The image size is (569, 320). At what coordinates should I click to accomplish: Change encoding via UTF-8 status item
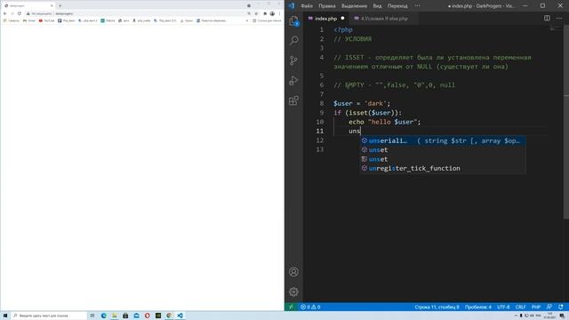click(x=503, y=307)
